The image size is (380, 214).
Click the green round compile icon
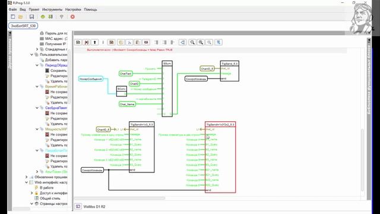pyautogui.click(x=43, y=17)
